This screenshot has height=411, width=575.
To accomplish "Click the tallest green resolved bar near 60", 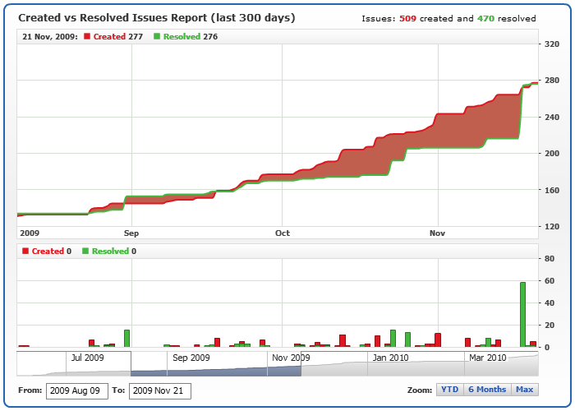I will pos(522,315).
